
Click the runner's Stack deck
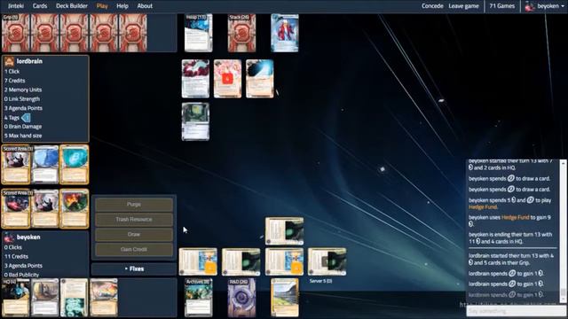point(241,33)
